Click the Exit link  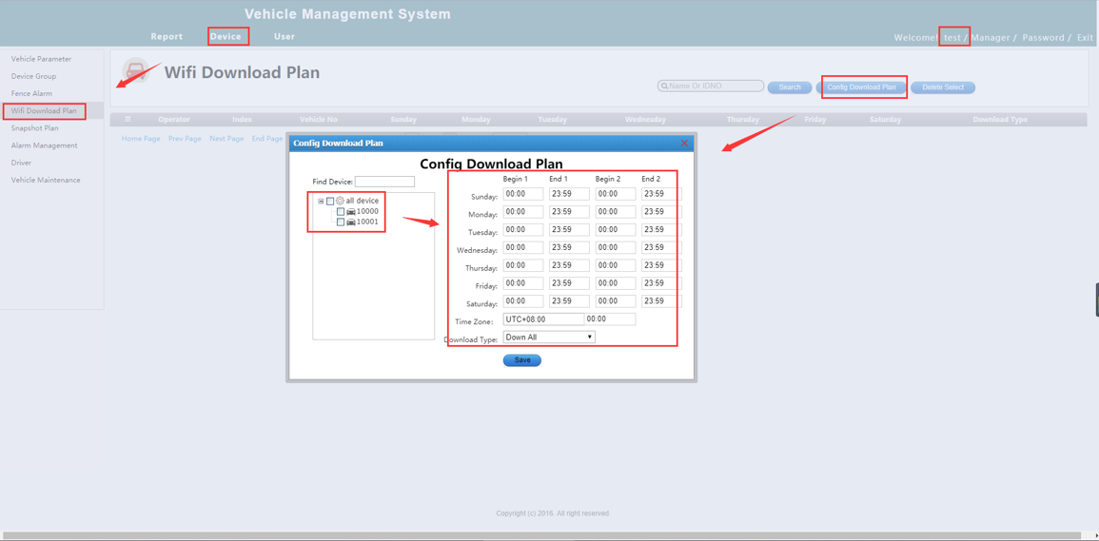pyautogui.click(x=1085, y=38)
